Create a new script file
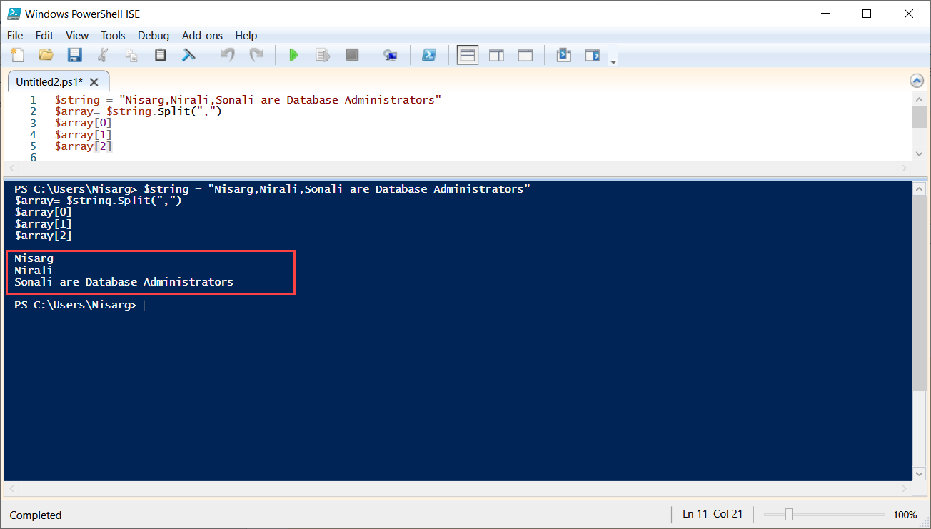931x529 pixels. click(x=18, y=54)
